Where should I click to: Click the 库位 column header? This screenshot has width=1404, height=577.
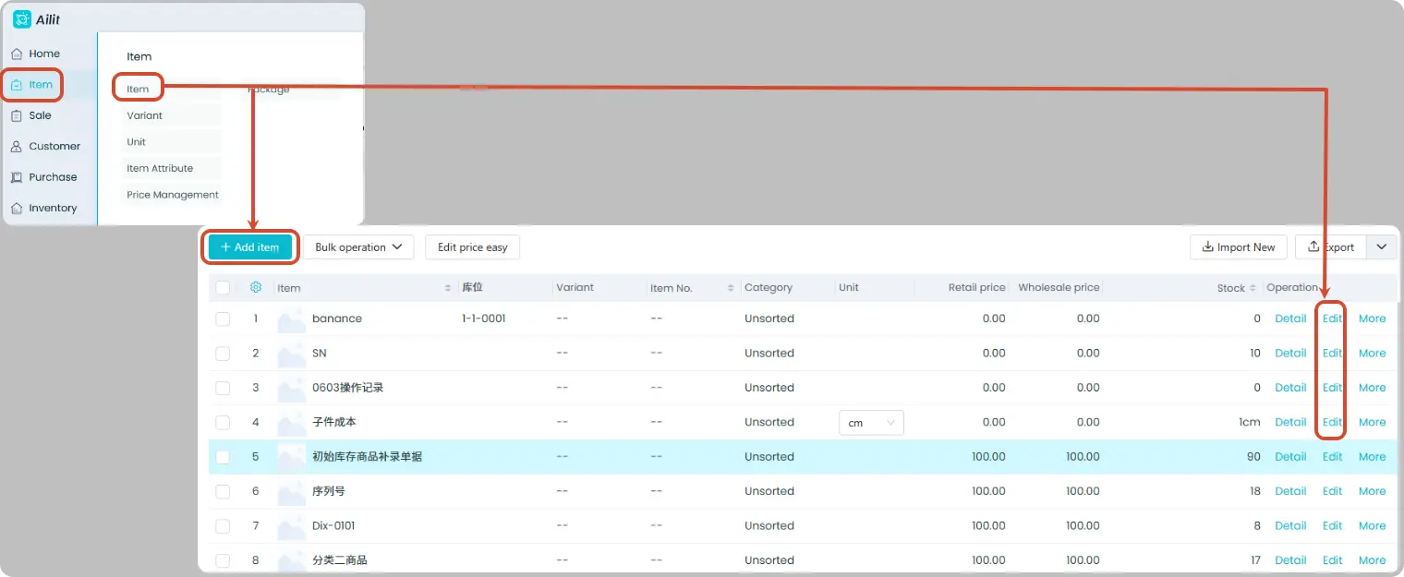[472, 288]
